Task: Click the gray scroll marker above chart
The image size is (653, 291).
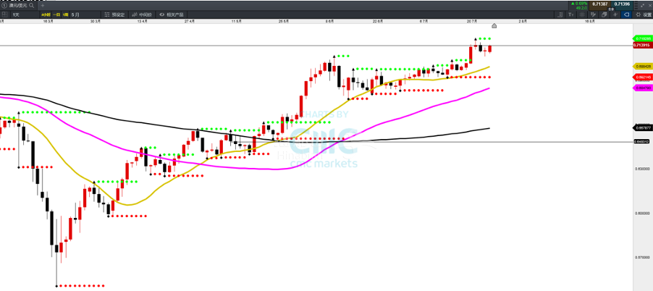Action: (494, 25)
